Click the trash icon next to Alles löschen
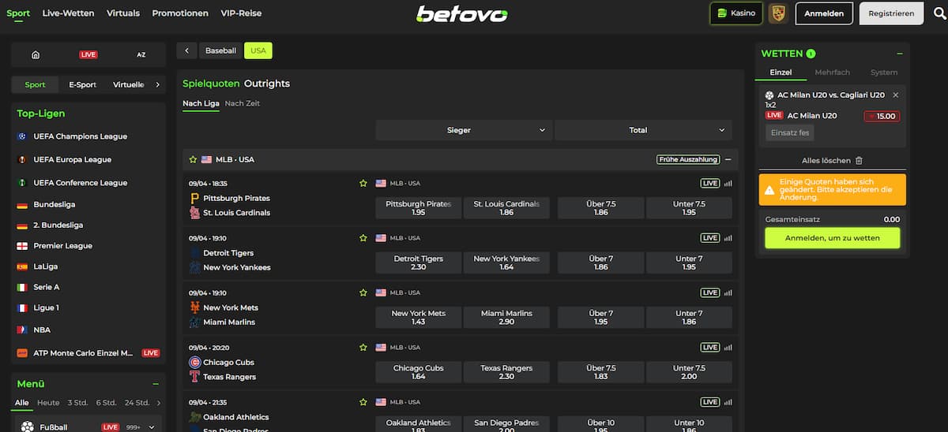This screenshot has width=948, height=432. (x=859, y=160)
